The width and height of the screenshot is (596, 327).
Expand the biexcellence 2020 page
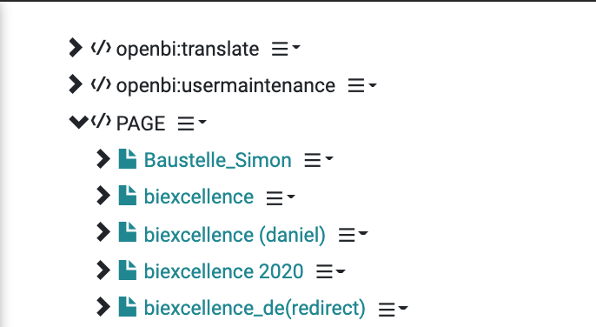[103, 270]
